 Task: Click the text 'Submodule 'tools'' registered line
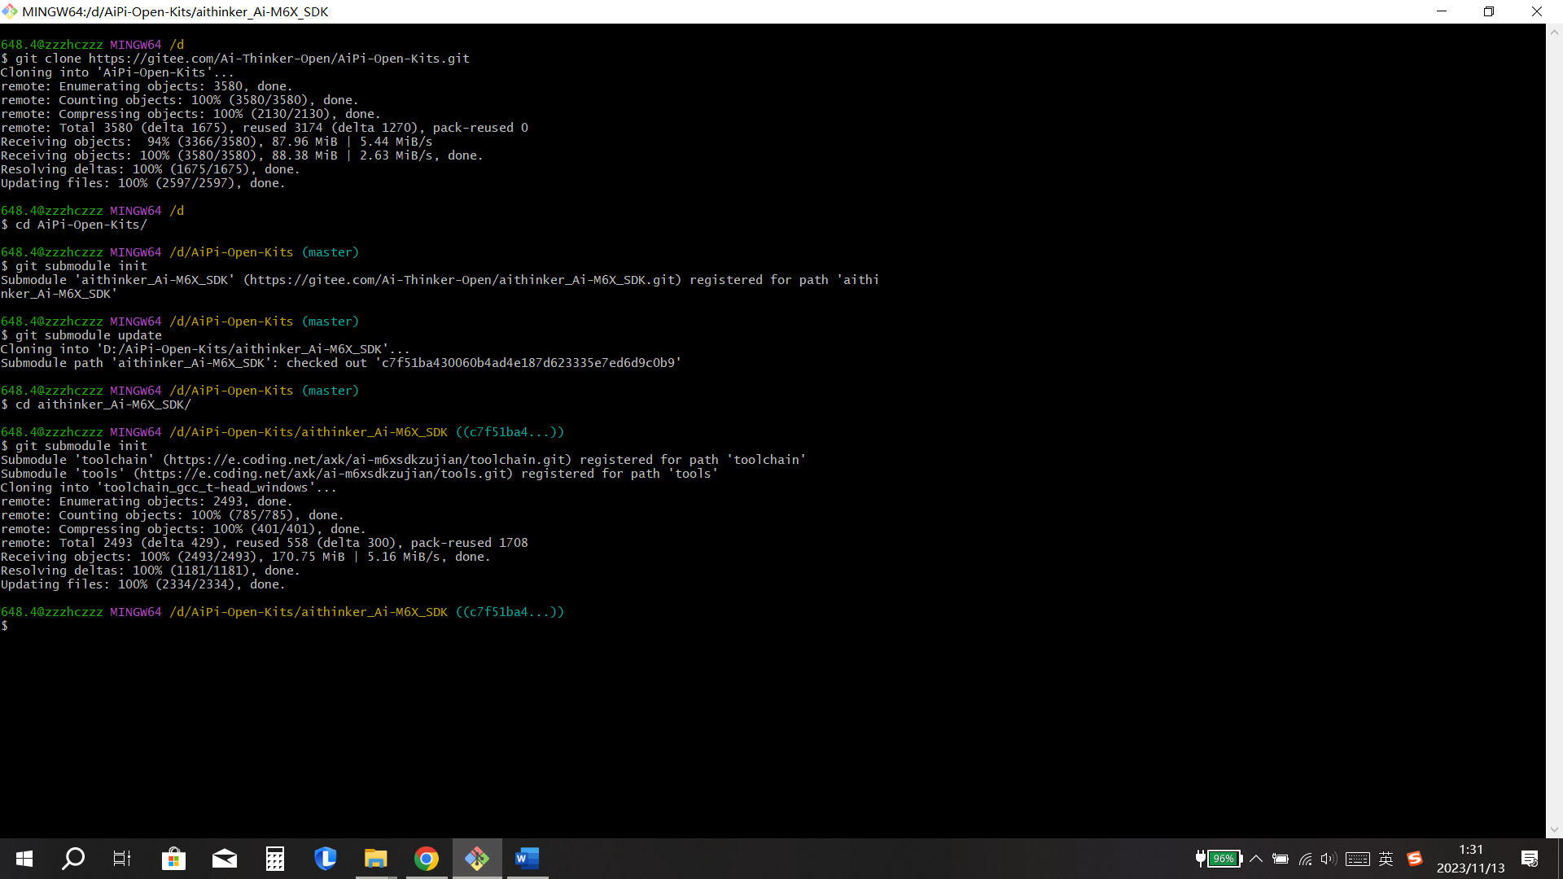pyautogui.click(x=359, y=474)
